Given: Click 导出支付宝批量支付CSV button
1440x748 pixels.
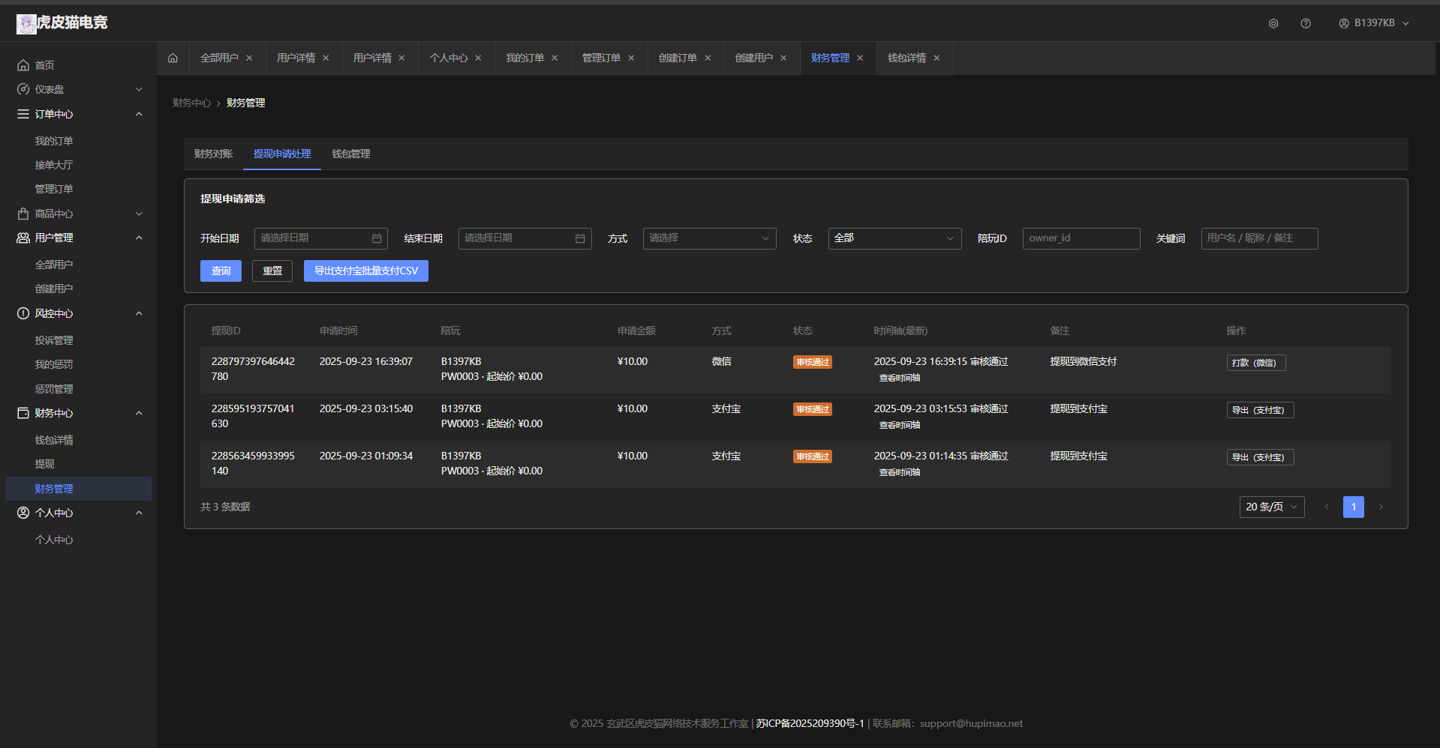Looking at the screenshot, I should [x=365, y=271].
